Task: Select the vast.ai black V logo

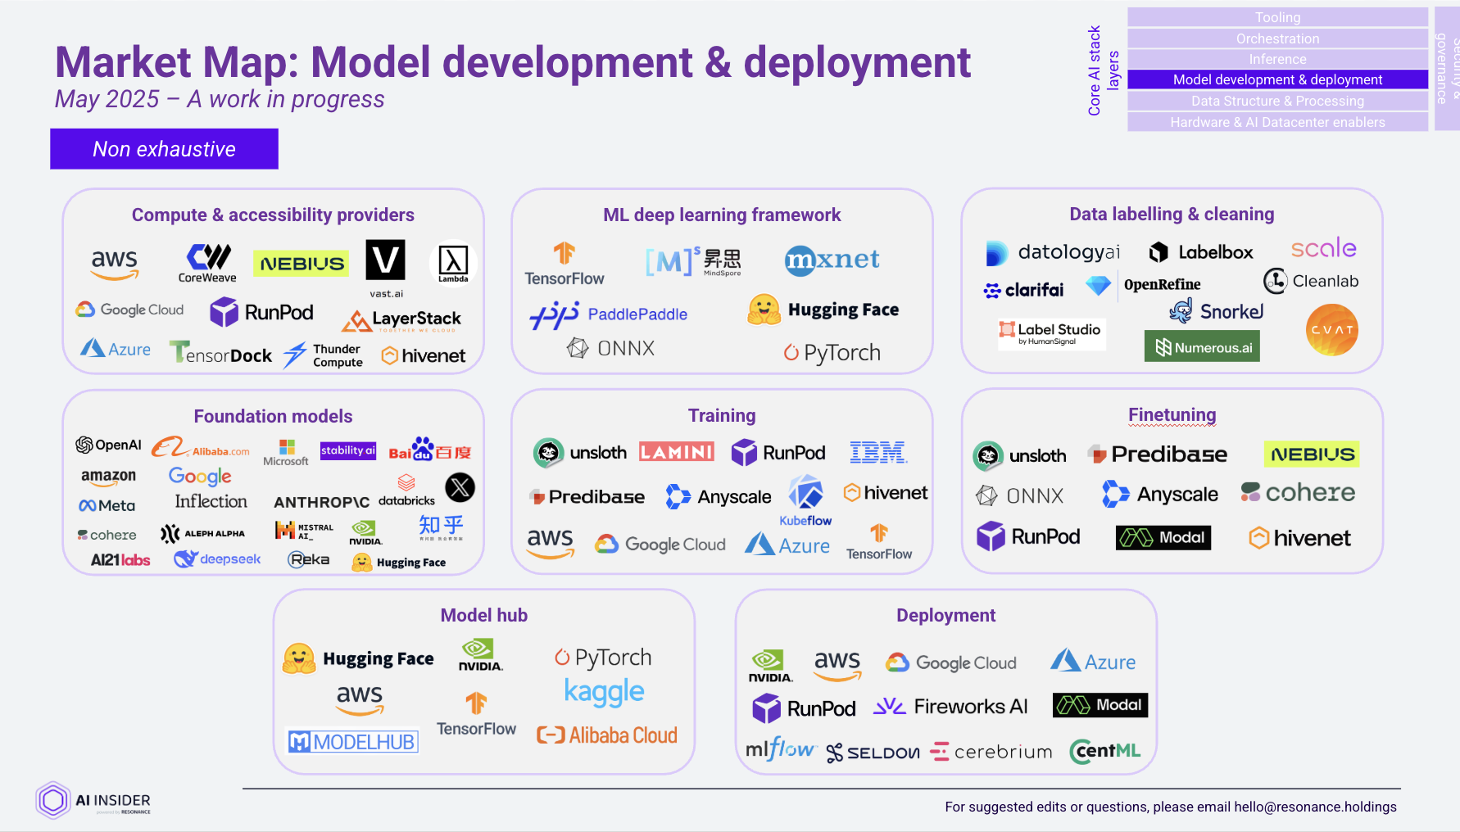Action: coord(385,261)
